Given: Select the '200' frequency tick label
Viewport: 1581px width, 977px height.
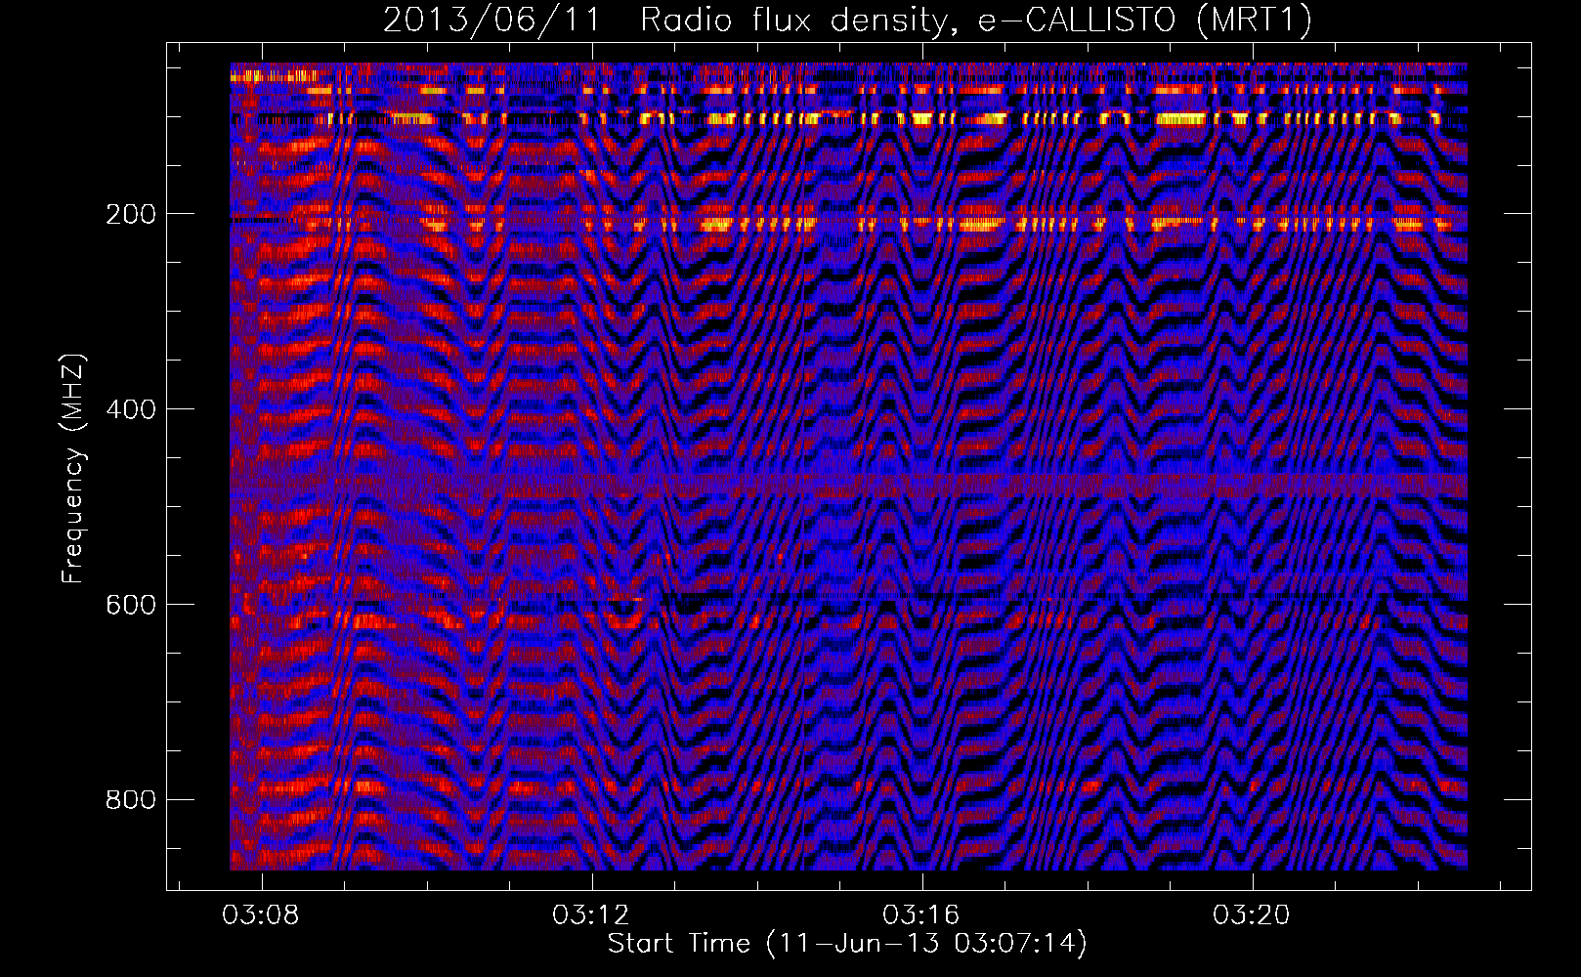Looking at the screenshot, I should [x=131, y=214].
